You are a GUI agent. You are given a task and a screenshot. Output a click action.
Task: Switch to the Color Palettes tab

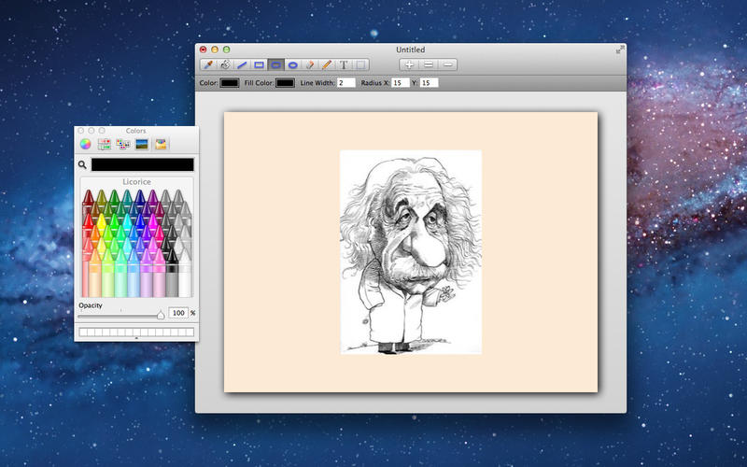coord(123,144)
